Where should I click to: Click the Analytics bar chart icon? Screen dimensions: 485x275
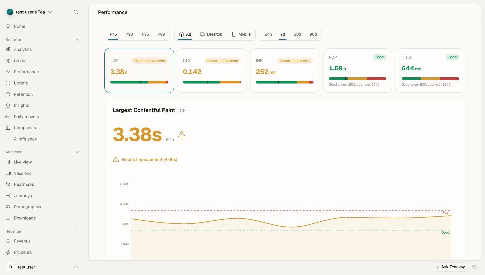click(8, 49)
